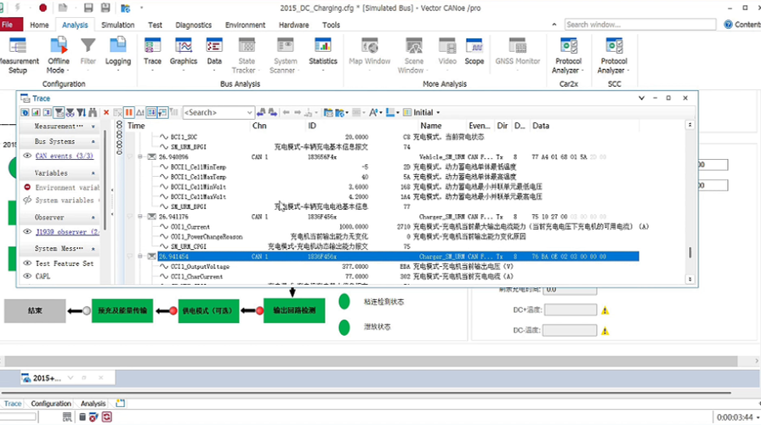Screen dimensions: 761x425
Task: Click the first Trace toolbar icon
Action: tap(25, 112)
